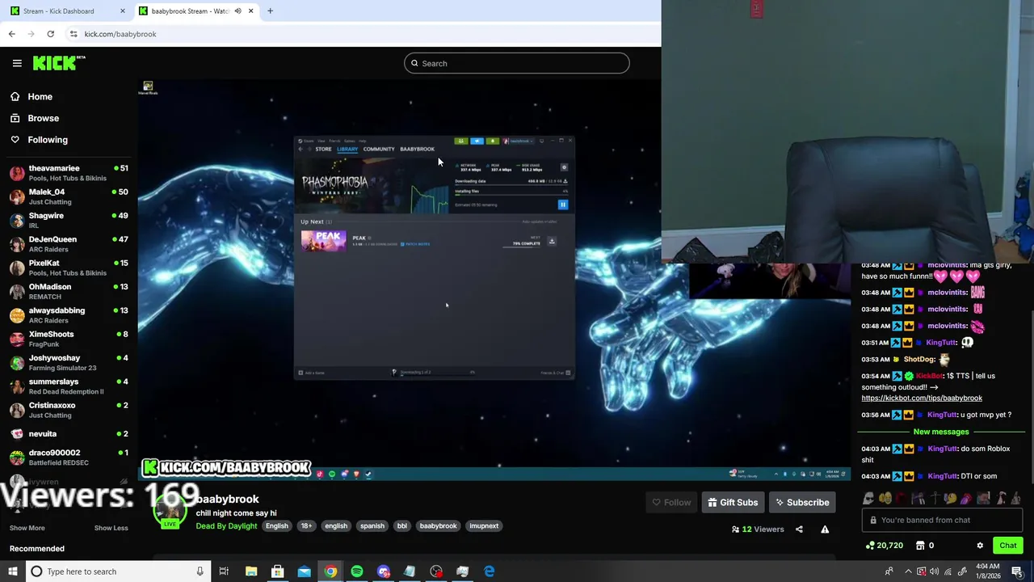1034x582 pixels.
Task: Open Steam COMMUNITY tab in stream
Action: coord(379,149)
